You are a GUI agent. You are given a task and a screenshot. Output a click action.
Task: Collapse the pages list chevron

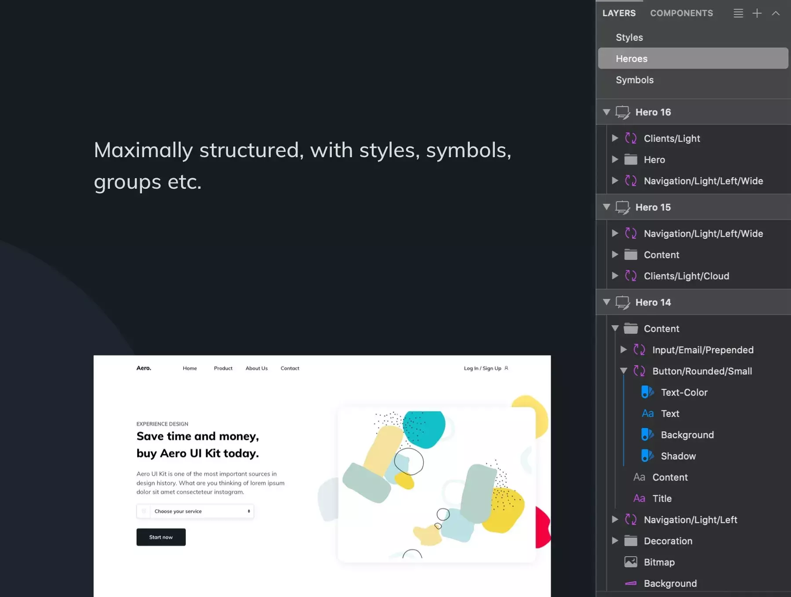coord(776,13)
